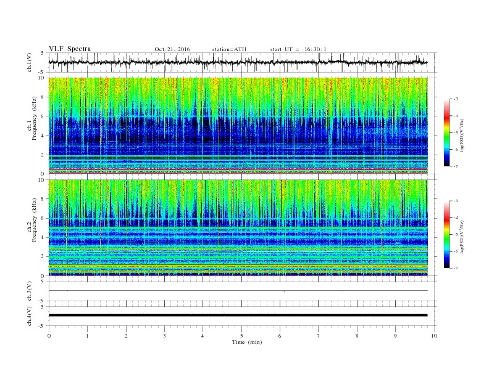The width and height of the screenshot is (489, 377).
Task: Click the 'ch.3(V)' axis label
Action: (x=30, y=291)
